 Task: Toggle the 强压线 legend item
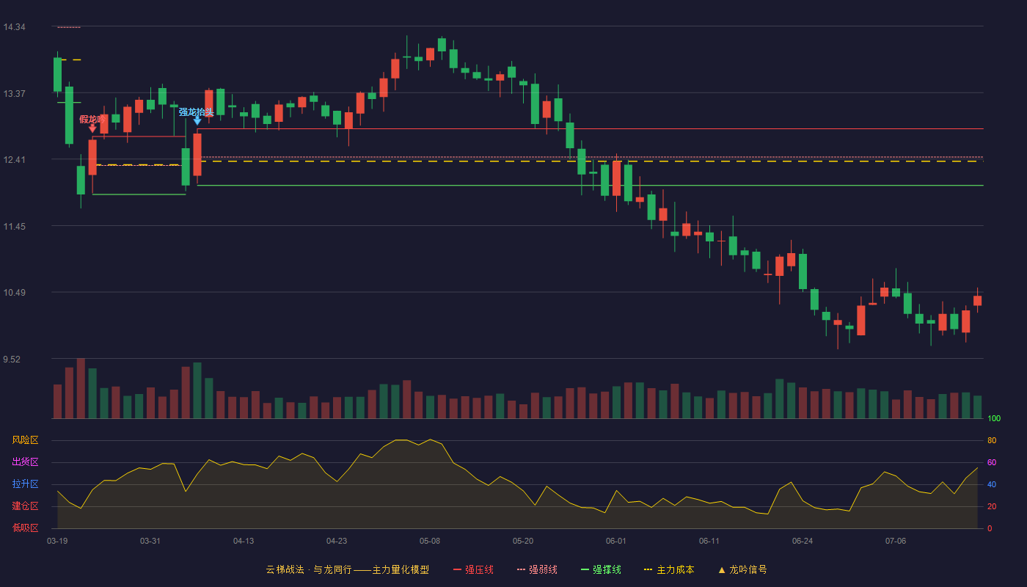tap(473, 569)
